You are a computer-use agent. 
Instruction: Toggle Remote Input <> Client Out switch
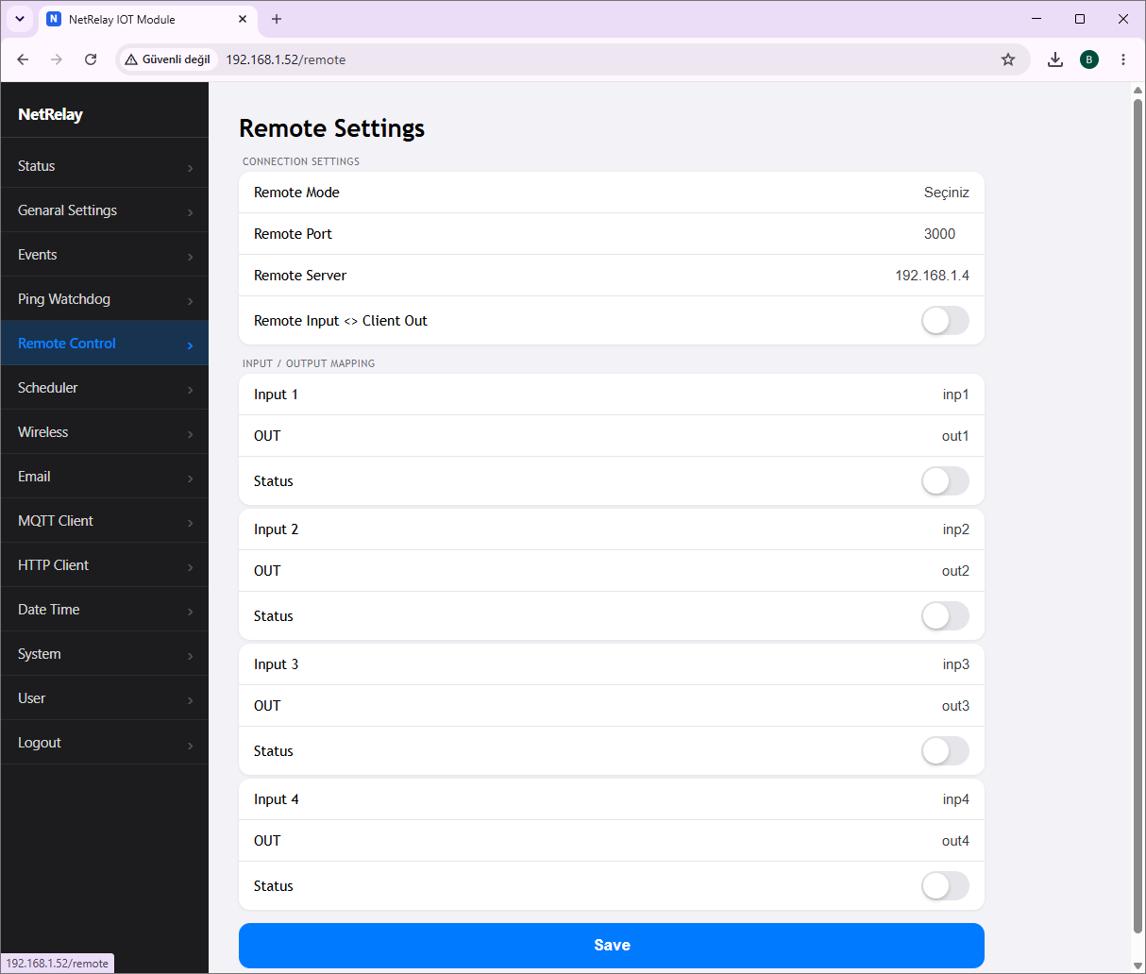(x=945, y=320)
